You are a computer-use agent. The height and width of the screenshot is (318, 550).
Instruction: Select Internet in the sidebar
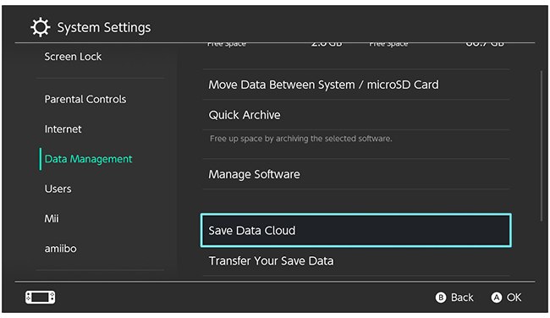(63, 129)
